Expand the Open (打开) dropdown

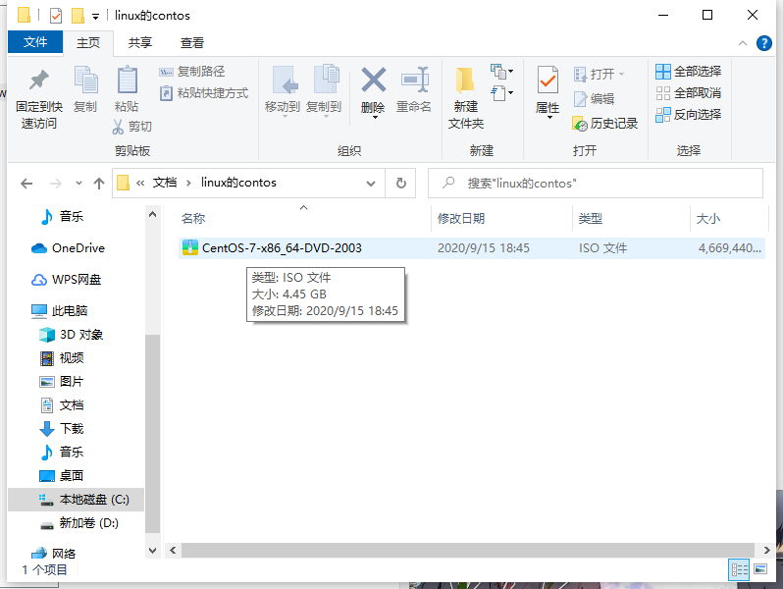tap(622, 74)
